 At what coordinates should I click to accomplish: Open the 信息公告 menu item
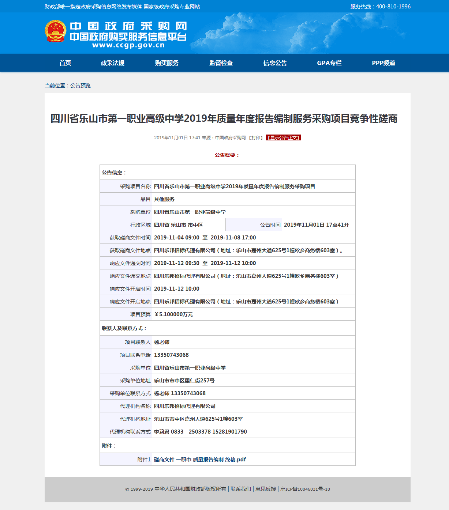point(275,63)
